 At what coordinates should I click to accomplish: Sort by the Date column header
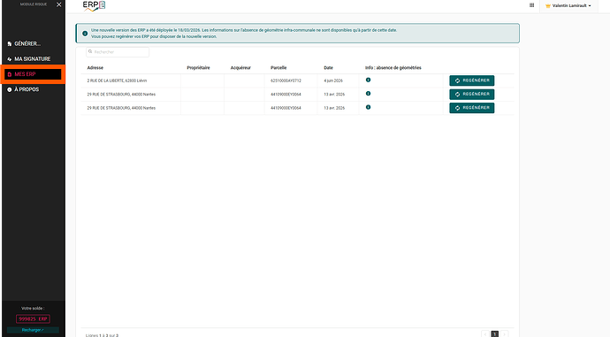tap(328, 68)
